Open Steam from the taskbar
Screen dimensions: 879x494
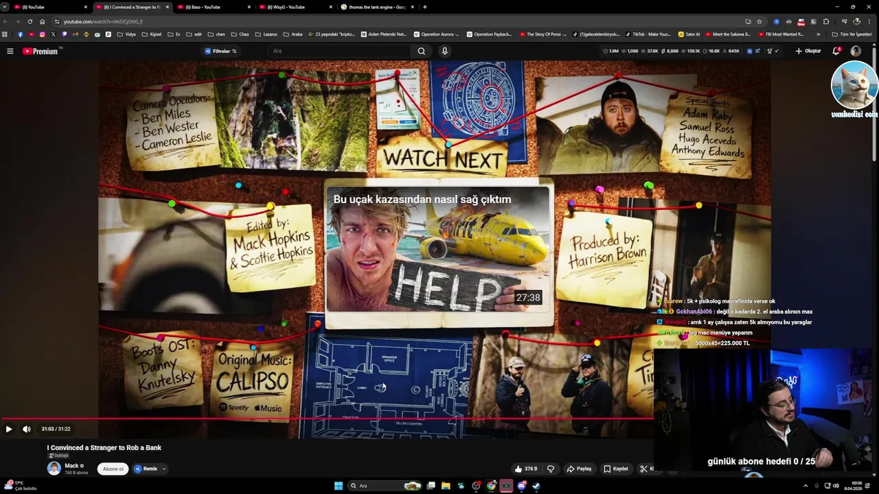point(536,486)
